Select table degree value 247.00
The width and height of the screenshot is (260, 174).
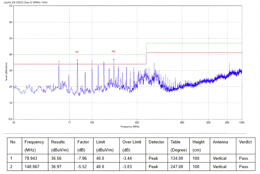click(x=177, y=167)
